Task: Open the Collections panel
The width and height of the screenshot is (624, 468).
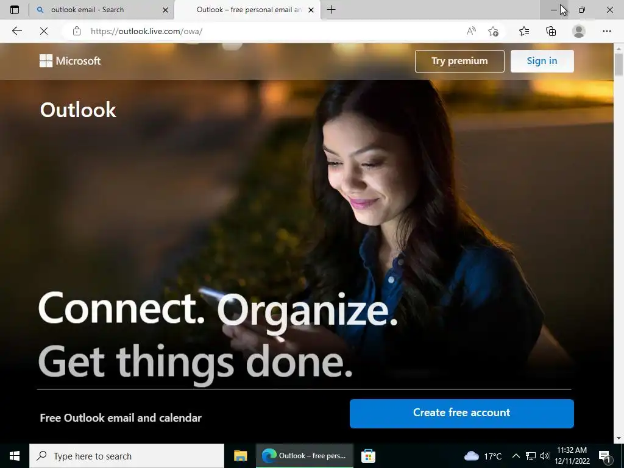Action: click(x=551, y=31)
